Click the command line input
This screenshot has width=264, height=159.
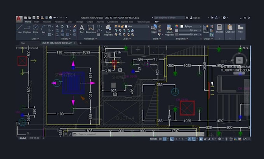(x=138, y=134)
